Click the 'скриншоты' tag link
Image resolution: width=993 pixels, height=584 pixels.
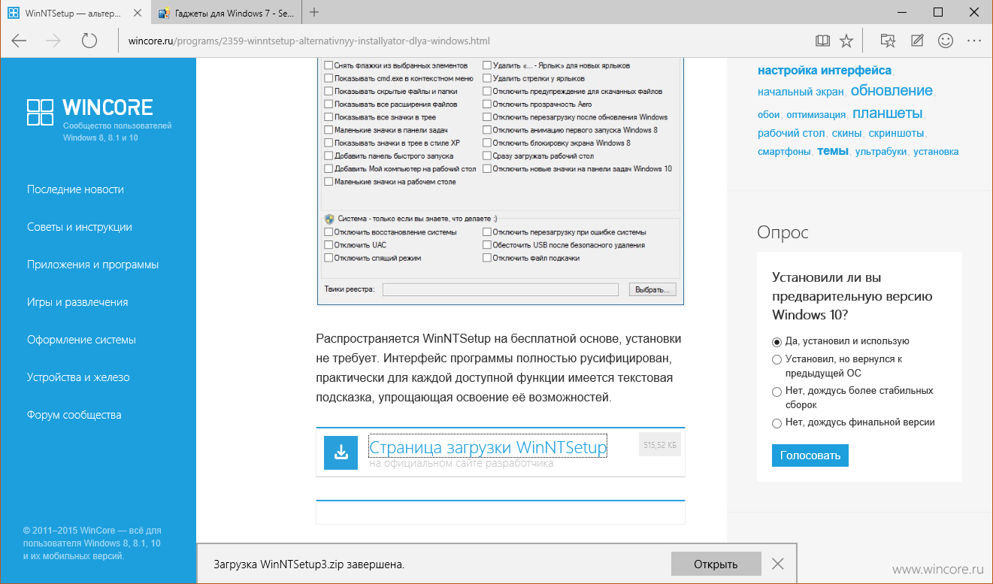[896, 133]
